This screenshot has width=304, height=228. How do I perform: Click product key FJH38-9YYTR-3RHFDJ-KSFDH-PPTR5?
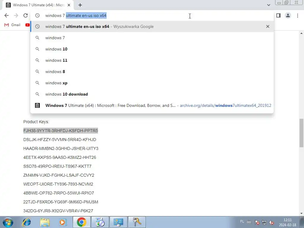[x=61, y=131]
